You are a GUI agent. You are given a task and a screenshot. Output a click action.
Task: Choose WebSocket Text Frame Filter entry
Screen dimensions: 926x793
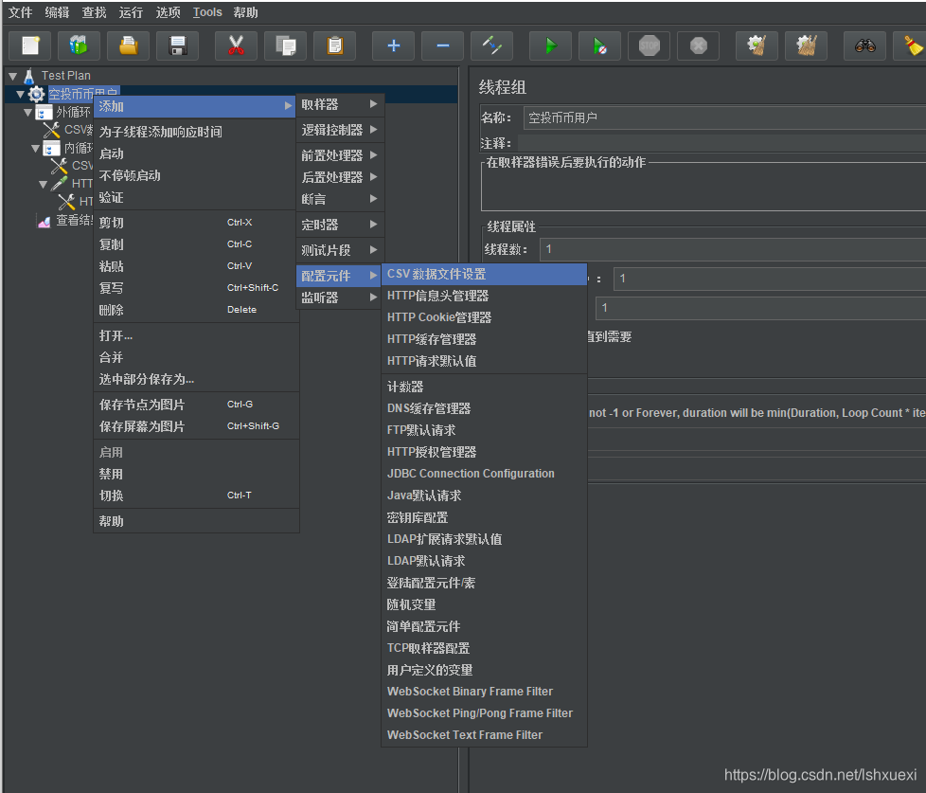pyautogui.click(x=484, y=735)
